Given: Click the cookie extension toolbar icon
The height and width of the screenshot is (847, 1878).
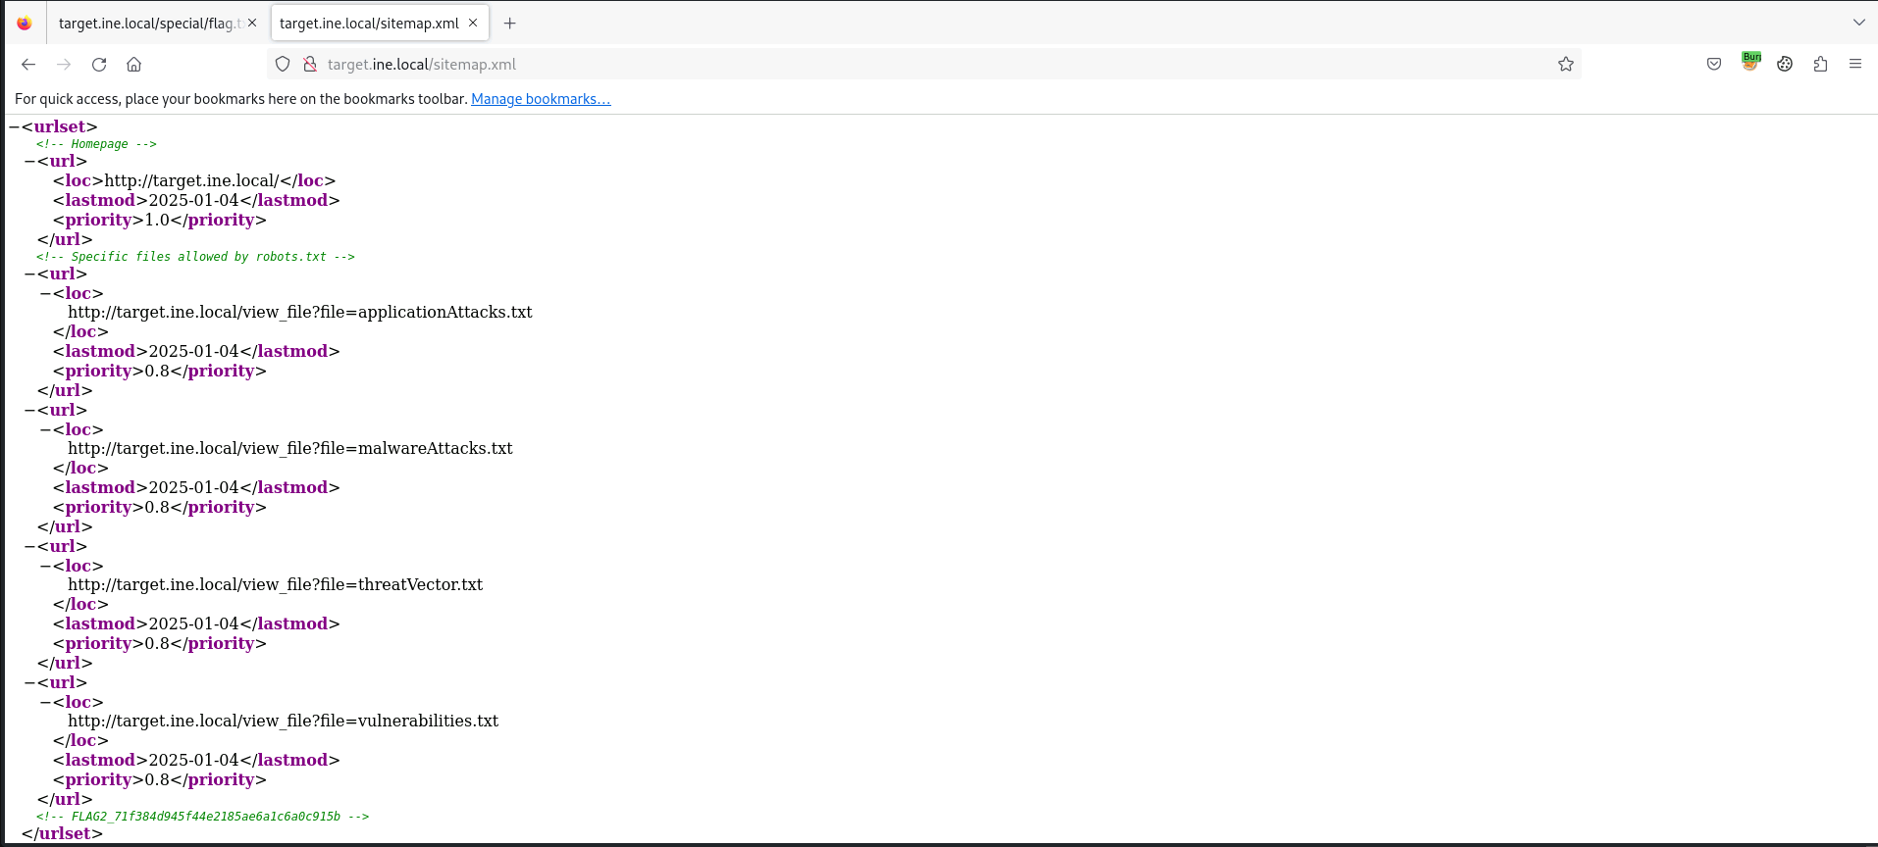Looking at the screenshot, I should click(x=1785, y=64).
